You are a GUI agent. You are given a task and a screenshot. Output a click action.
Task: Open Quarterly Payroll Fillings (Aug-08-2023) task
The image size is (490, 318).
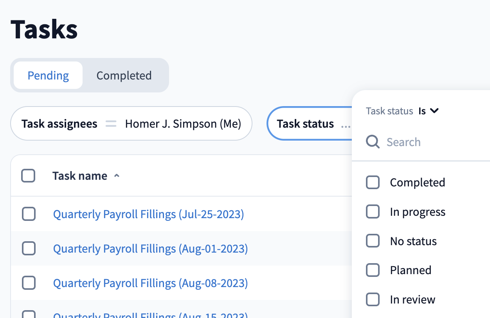tap(150, 283)
